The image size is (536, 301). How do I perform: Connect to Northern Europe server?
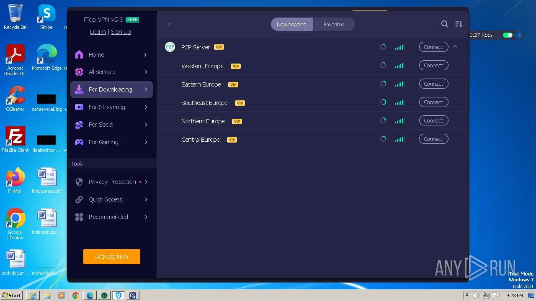433,120
